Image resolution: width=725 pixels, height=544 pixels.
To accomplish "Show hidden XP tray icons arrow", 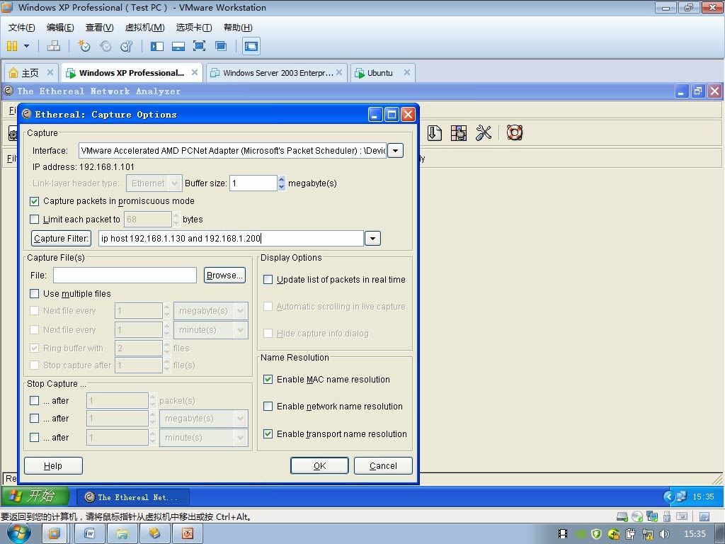I will (x=668, y=497).
